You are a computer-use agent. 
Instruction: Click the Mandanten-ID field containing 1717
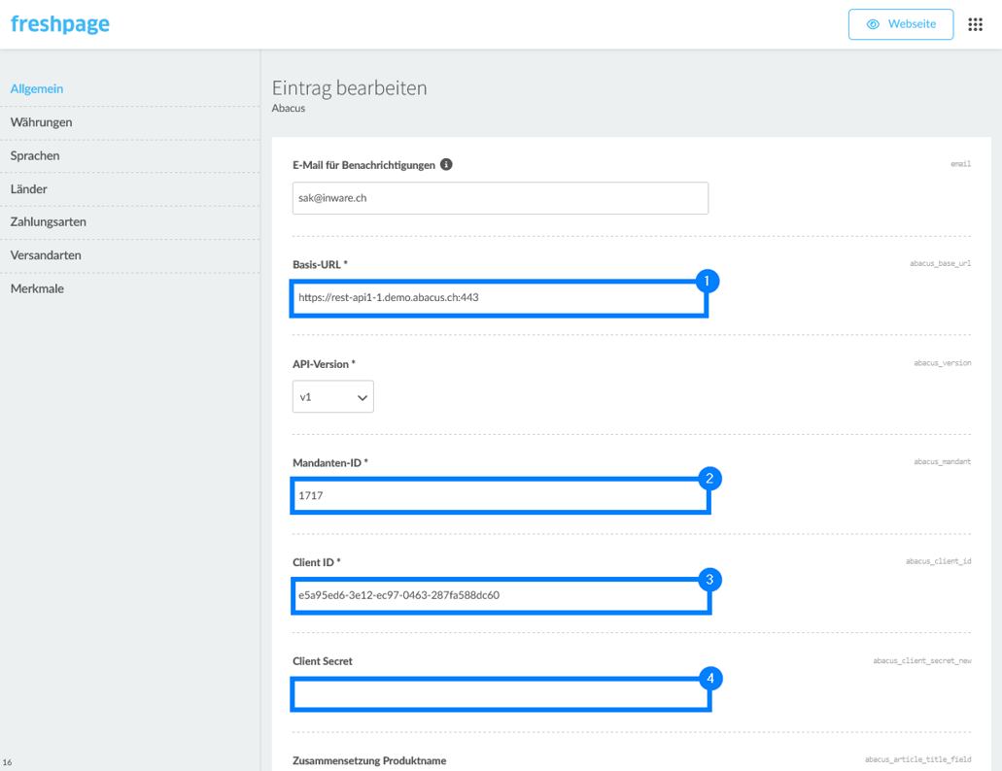[x=498, y=496]
